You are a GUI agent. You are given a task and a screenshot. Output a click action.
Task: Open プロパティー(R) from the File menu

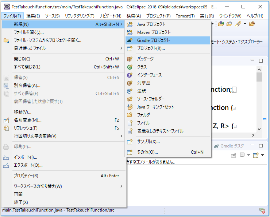tap(63, 176)
